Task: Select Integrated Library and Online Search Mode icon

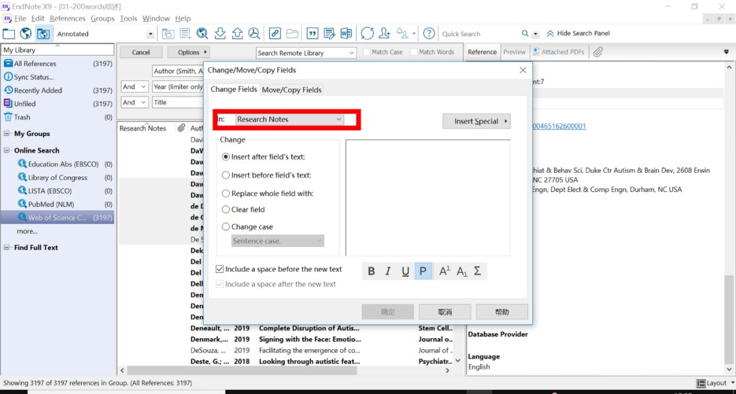Action: pos(43,34)
